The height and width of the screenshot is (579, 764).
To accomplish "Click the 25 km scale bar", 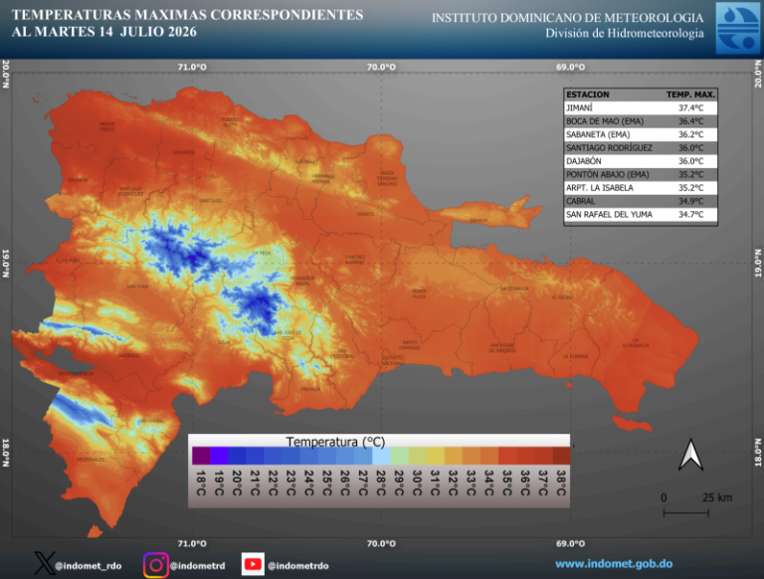I will tap(686, 512).
